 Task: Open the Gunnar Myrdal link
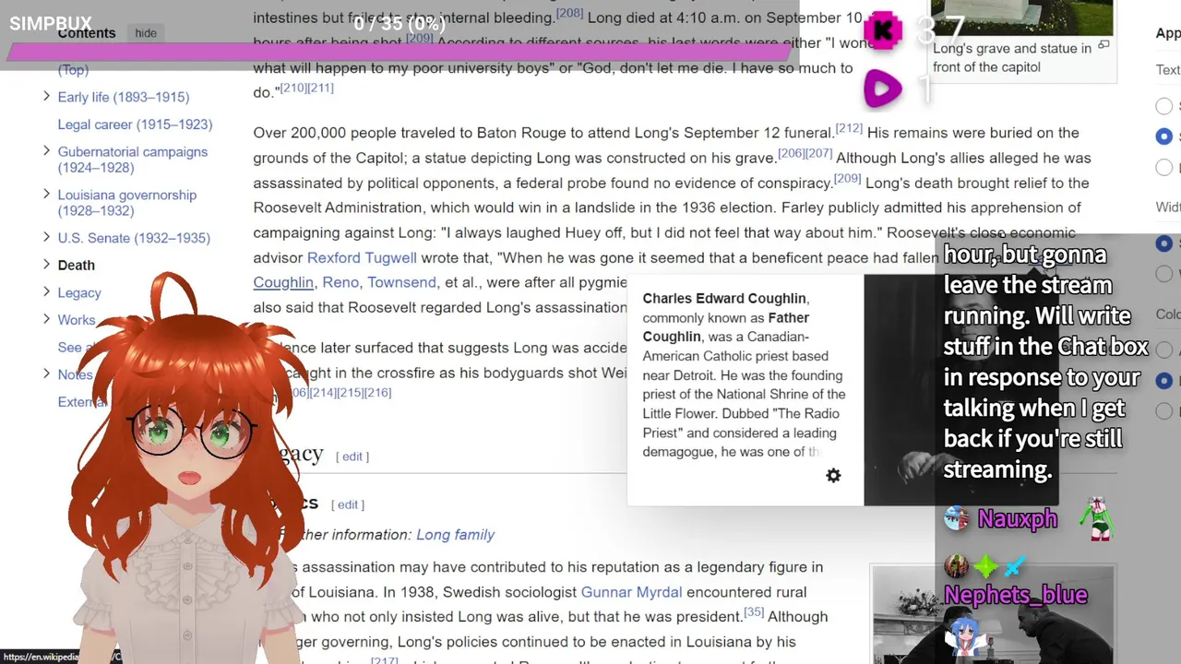[631, 592]
